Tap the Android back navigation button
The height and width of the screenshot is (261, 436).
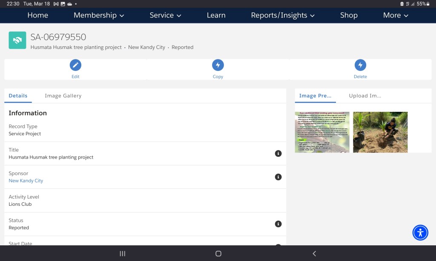tap(314, 253)
